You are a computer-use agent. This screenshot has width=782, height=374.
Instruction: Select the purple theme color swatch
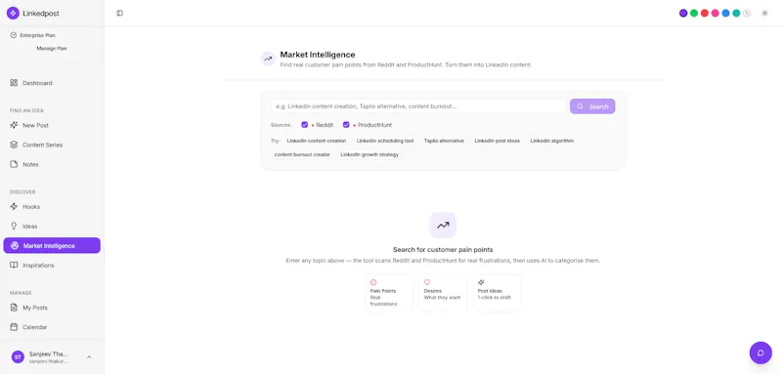tap(683, 14)
